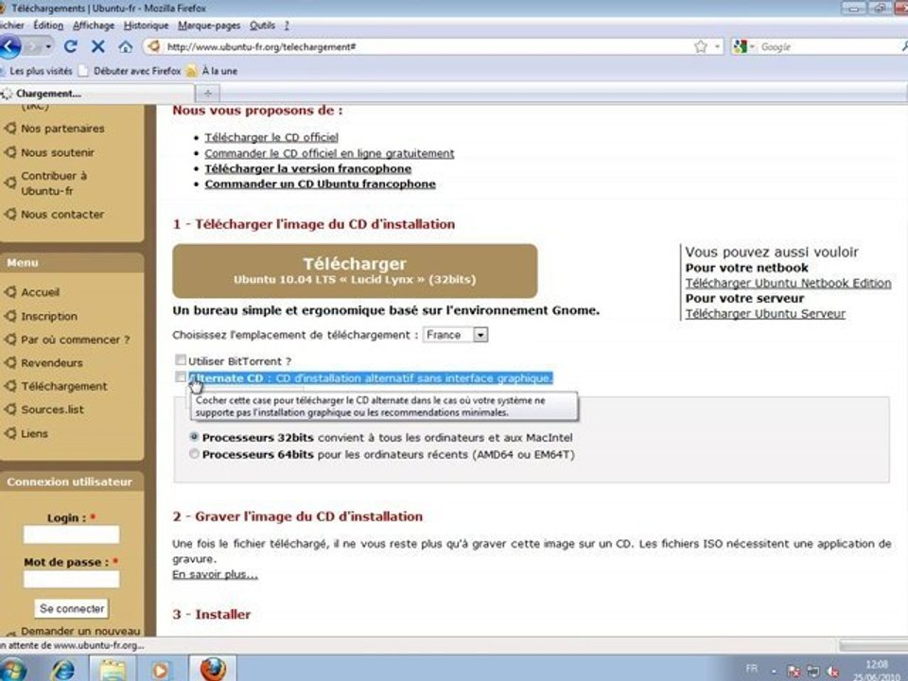Open the home page via house icon
This screenshot has height=681, width=908.
[x=125, y=47]
